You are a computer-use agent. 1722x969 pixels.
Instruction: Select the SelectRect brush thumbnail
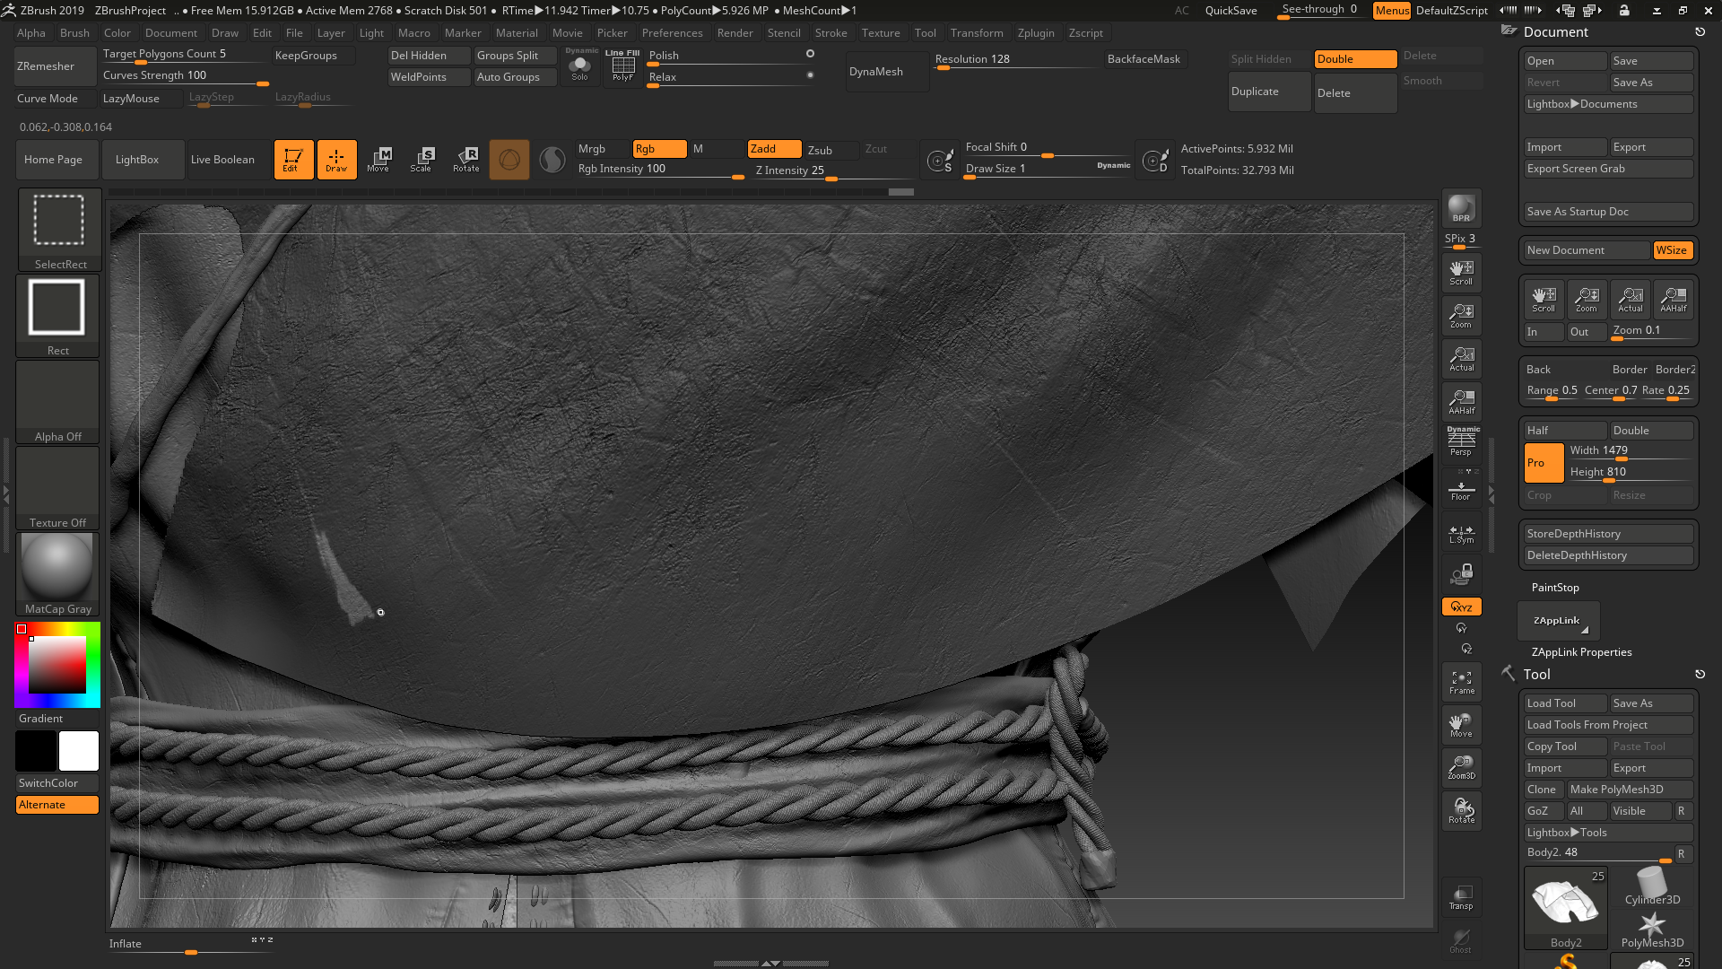pos(59,230)
